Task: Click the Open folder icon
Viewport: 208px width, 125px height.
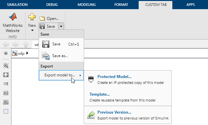Action: pos(42,18)
